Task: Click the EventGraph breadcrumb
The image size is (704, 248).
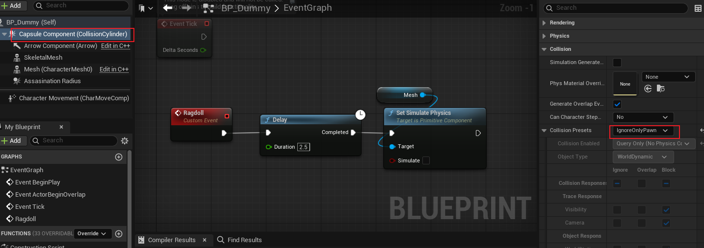Action: [x=308, y=8]
